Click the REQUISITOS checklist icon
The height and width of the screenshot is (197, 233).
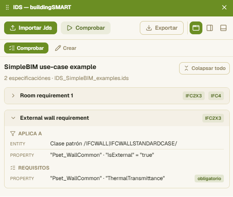click(x=13, y=168)
